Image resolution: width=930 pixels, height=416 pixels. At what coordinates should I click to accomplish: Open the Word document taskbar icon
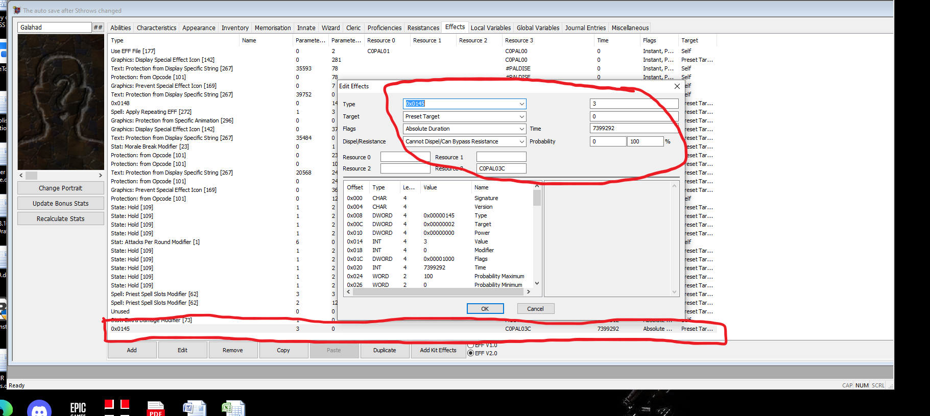[194, 408]
